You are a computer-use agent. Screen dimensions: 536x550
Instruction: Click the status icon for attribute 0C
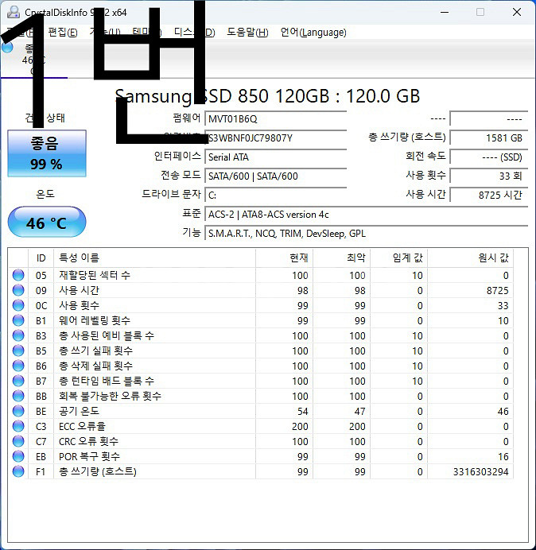(x=18, y=305)
